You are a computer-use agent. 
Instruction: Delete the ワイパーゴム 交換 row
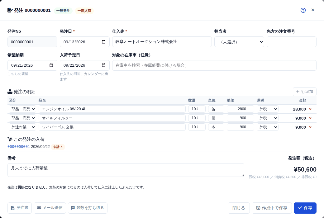pos(310,127)
